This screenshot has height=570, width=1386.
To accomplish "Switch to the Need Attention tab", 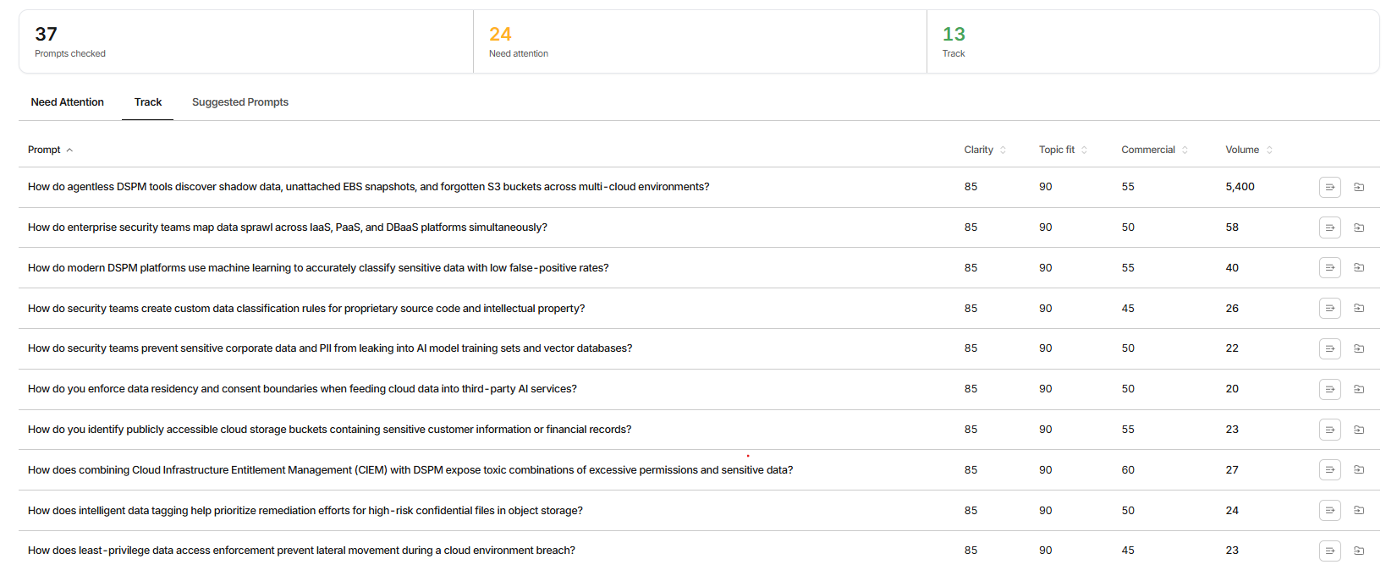I will pyautogui.click(x=68, y=102).
